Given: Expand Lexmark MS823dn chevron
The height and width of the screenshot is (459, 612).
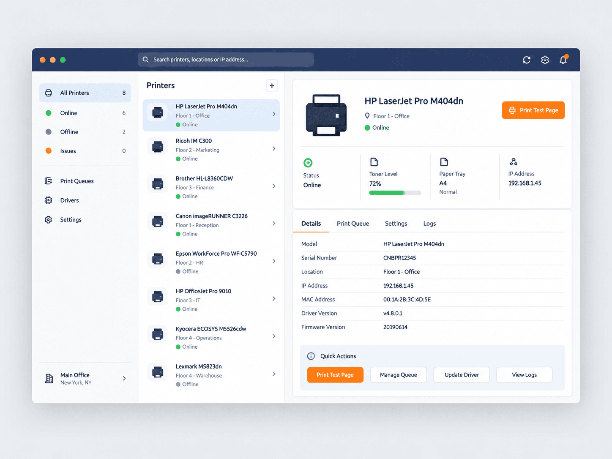Looking at the screenshot, I should [274, 374].
